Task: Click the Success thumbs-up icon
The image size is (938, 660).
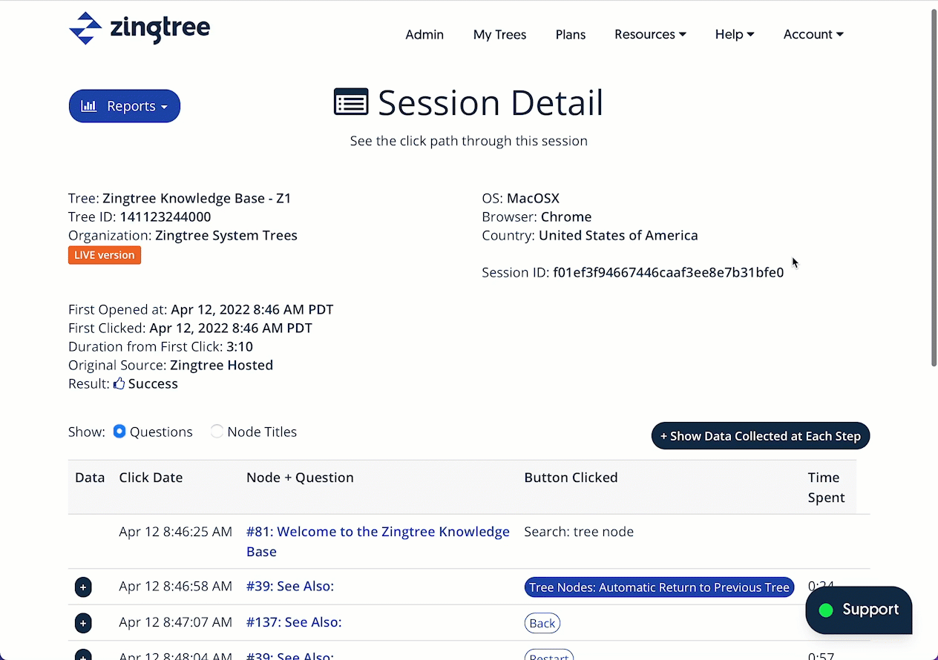Action: [x=119, y=384]
